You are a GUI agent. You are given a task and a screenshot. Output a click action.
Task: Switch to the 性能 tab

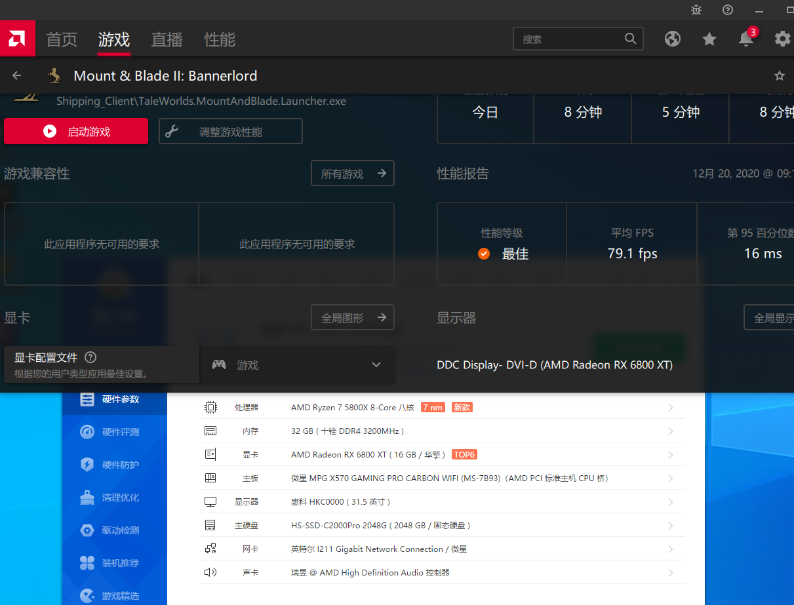[x=220, y=39]
